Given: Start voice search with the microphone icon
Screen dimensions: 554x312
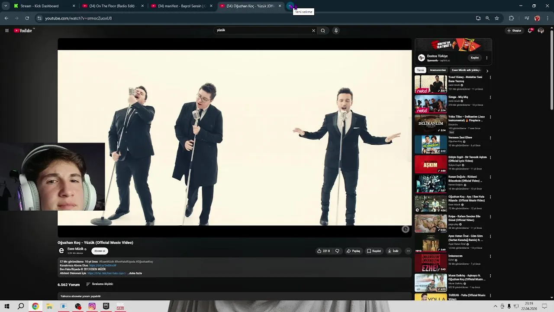Looking at the screenshot, I should click(336, 30).
